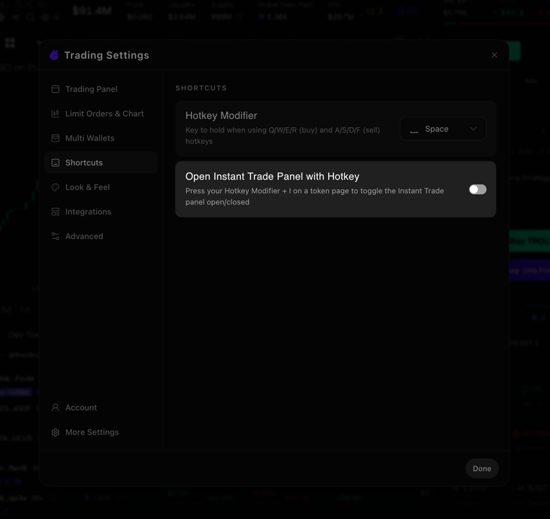Screen dimensions: 550x519
Task: Click the SHORTCUTS section heading
Action: pyautogui.click(x=201, y=88)
